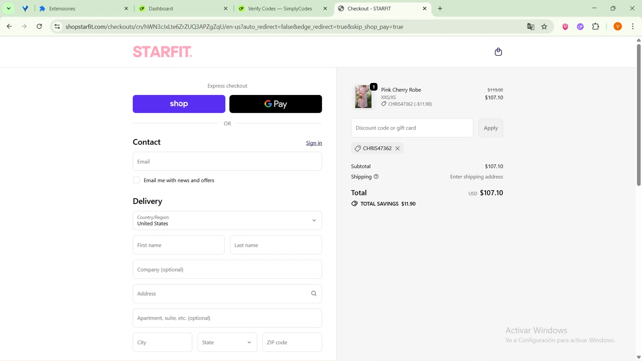Go back to the previous page

click(9, 27)
